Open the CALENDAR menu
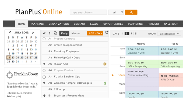Image resolution: width=183 pixels, height=104 pixels. tap(171, 24)
